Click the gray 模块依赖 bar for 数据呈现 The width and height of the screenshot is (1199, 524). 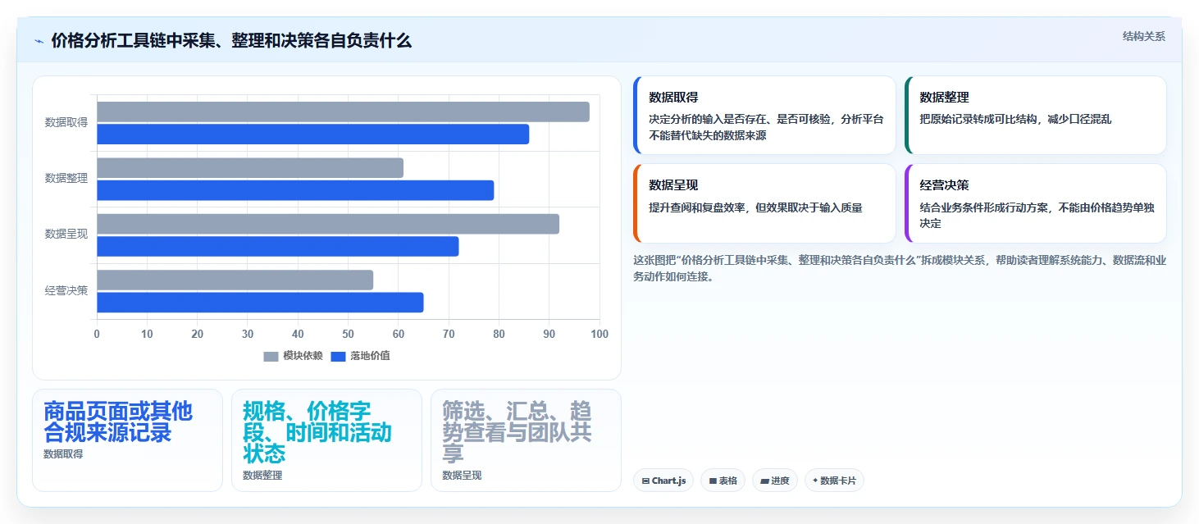tap(328, 224)
